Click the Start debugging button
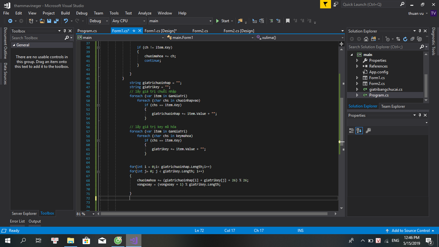 pos(222,21)
